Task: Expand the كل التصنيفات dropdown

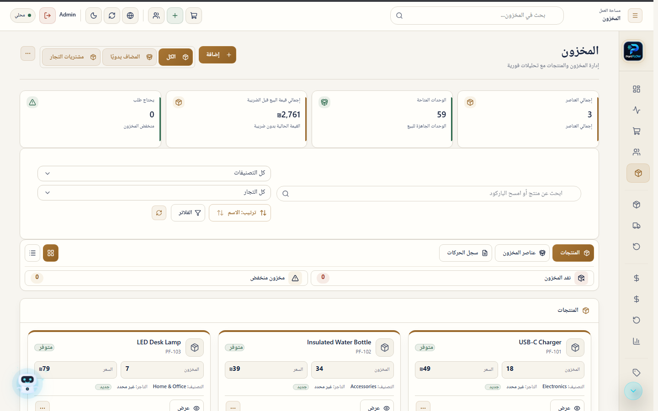Action: 154,174
